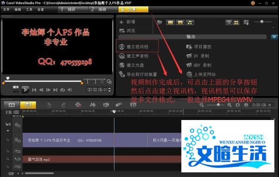Toggle repeat playback
Viewport: 279px width, 177px height.
click(62, 90)
